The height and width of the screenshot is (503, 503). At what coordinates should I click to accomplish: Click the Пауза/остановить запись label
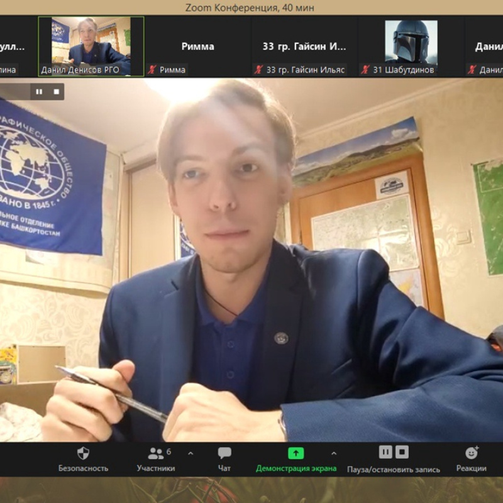pyautogui.click(x=394, y=469)
